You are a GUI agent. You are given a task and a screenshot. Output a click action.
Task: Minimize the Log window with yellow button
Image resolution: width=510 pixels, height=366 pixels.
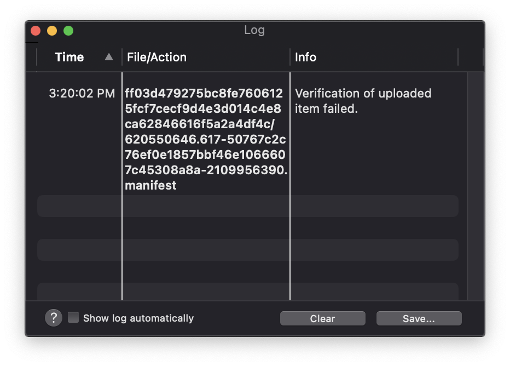click(x=52, y=31)
